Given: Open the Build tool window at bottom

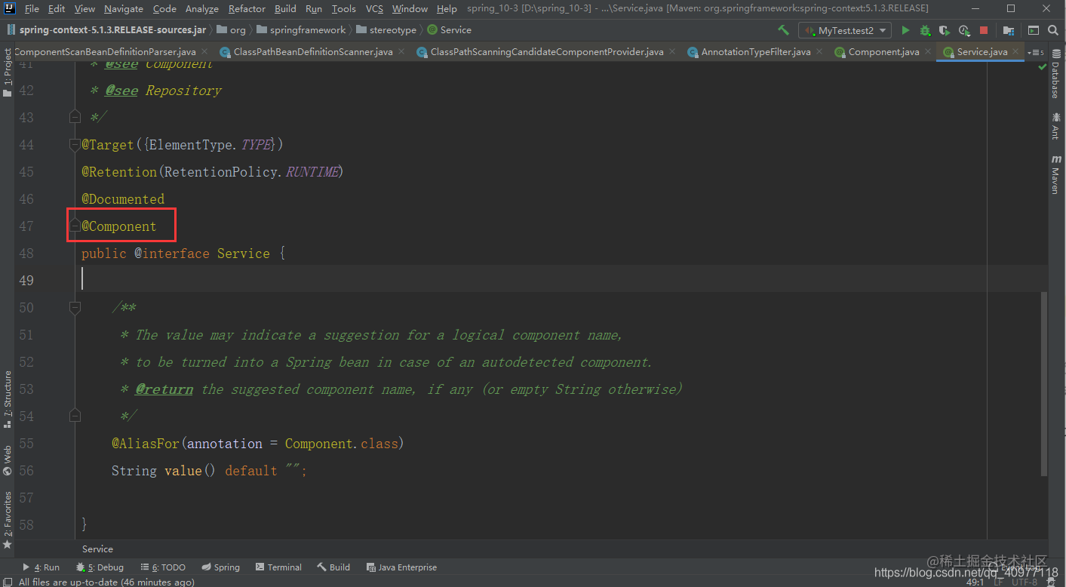Looking at the screenshot, I should 333,567.
